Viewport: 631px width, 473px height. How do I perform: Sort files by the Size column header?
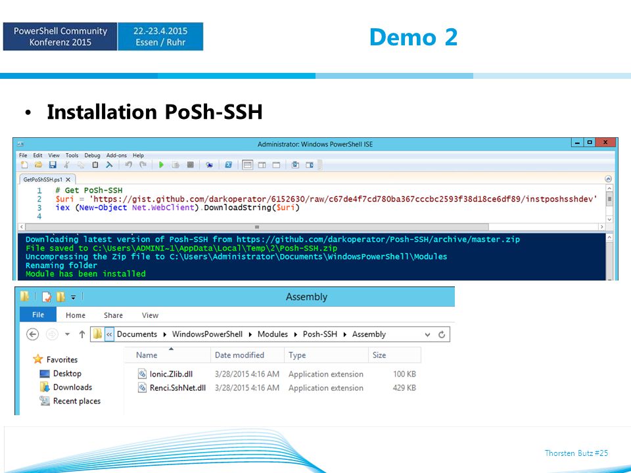(394, 355)
